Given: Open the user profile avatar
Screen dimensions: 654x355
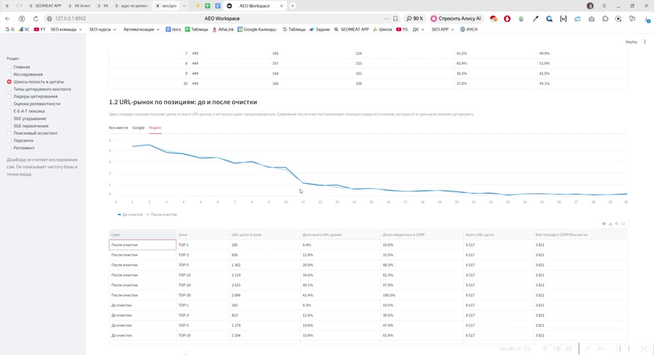Looking at the screenshot, I should pos(590,6).
